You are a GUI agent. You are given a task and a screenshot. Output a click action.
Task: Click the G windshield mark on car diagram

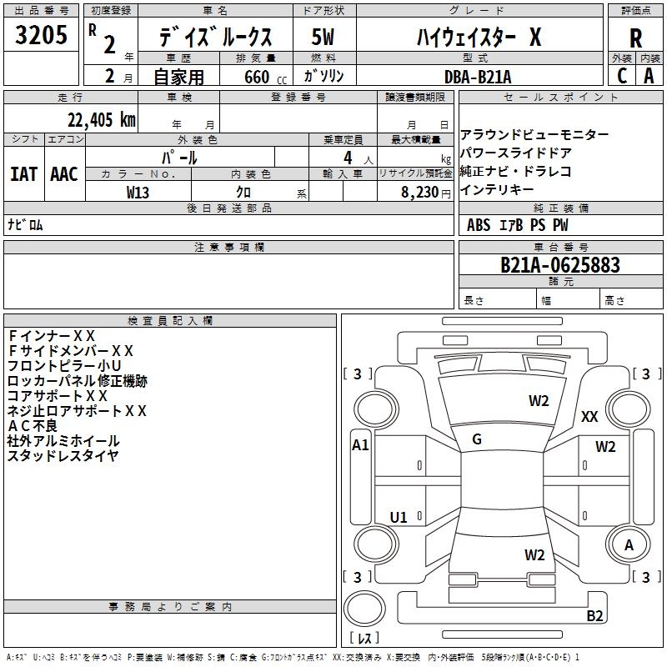pyautogui.click(x=477, y=439)
